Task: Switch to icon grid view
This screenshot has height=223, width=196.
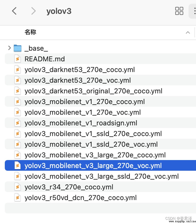Action: click(x=179, y=11)
